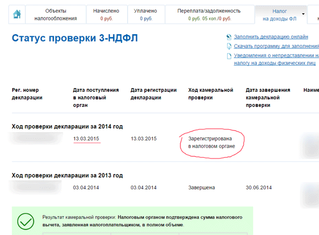Select the 2014 declaration blurred registration number
Screen dimensions: 319x235
pos(36,139)
